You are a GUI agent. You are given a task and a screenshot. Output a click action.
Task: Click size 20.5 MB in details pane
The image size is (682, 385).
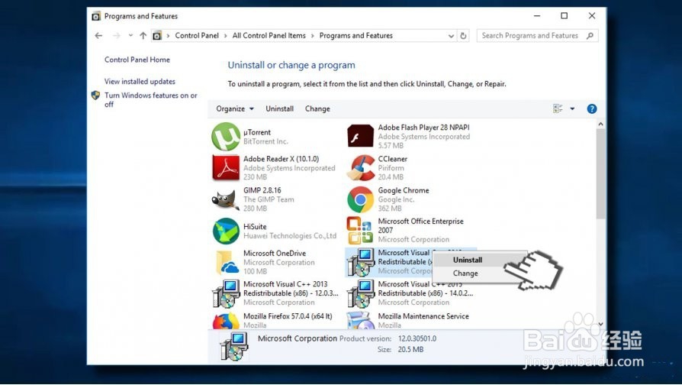(410, 349)
